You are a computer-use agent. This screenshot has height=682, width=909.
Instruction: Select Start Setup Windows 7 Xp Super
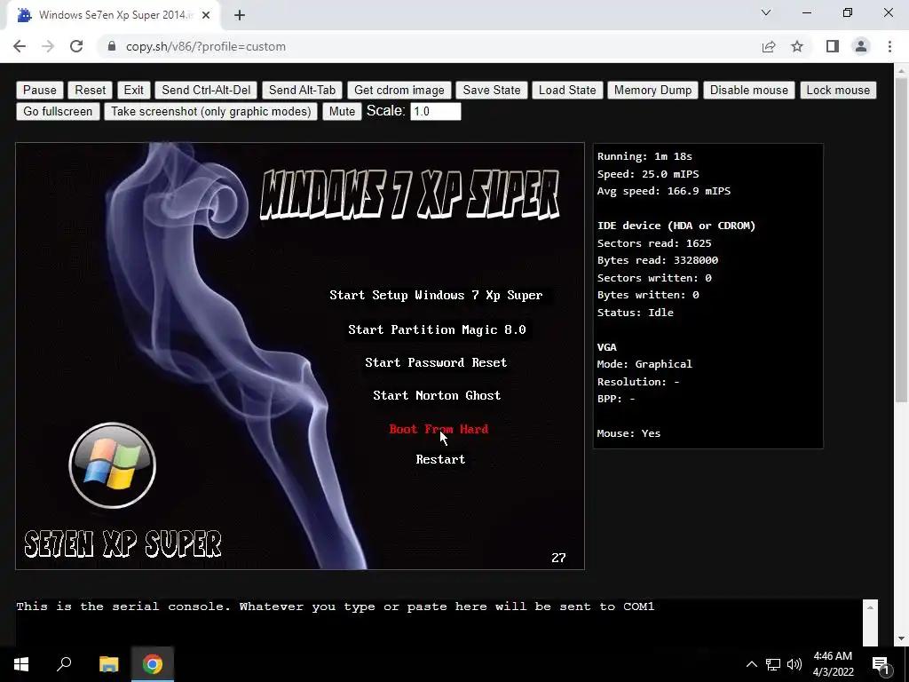point(436,295)
